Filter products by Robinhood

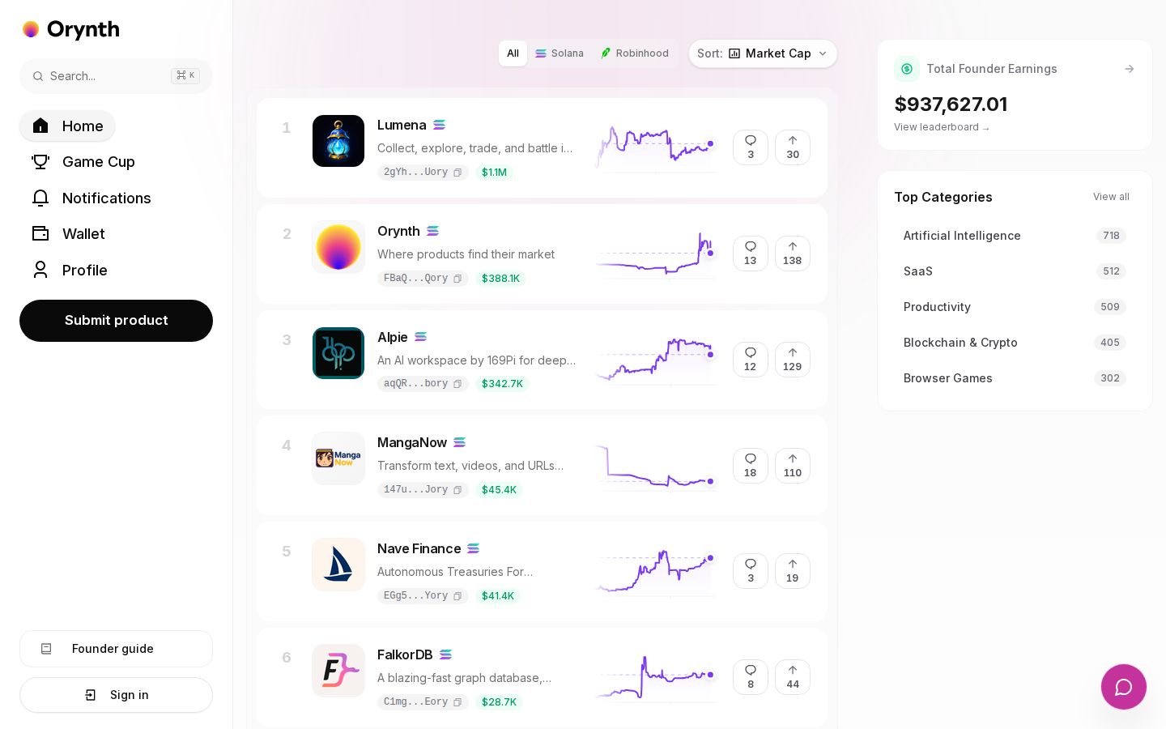click(635, 53)
